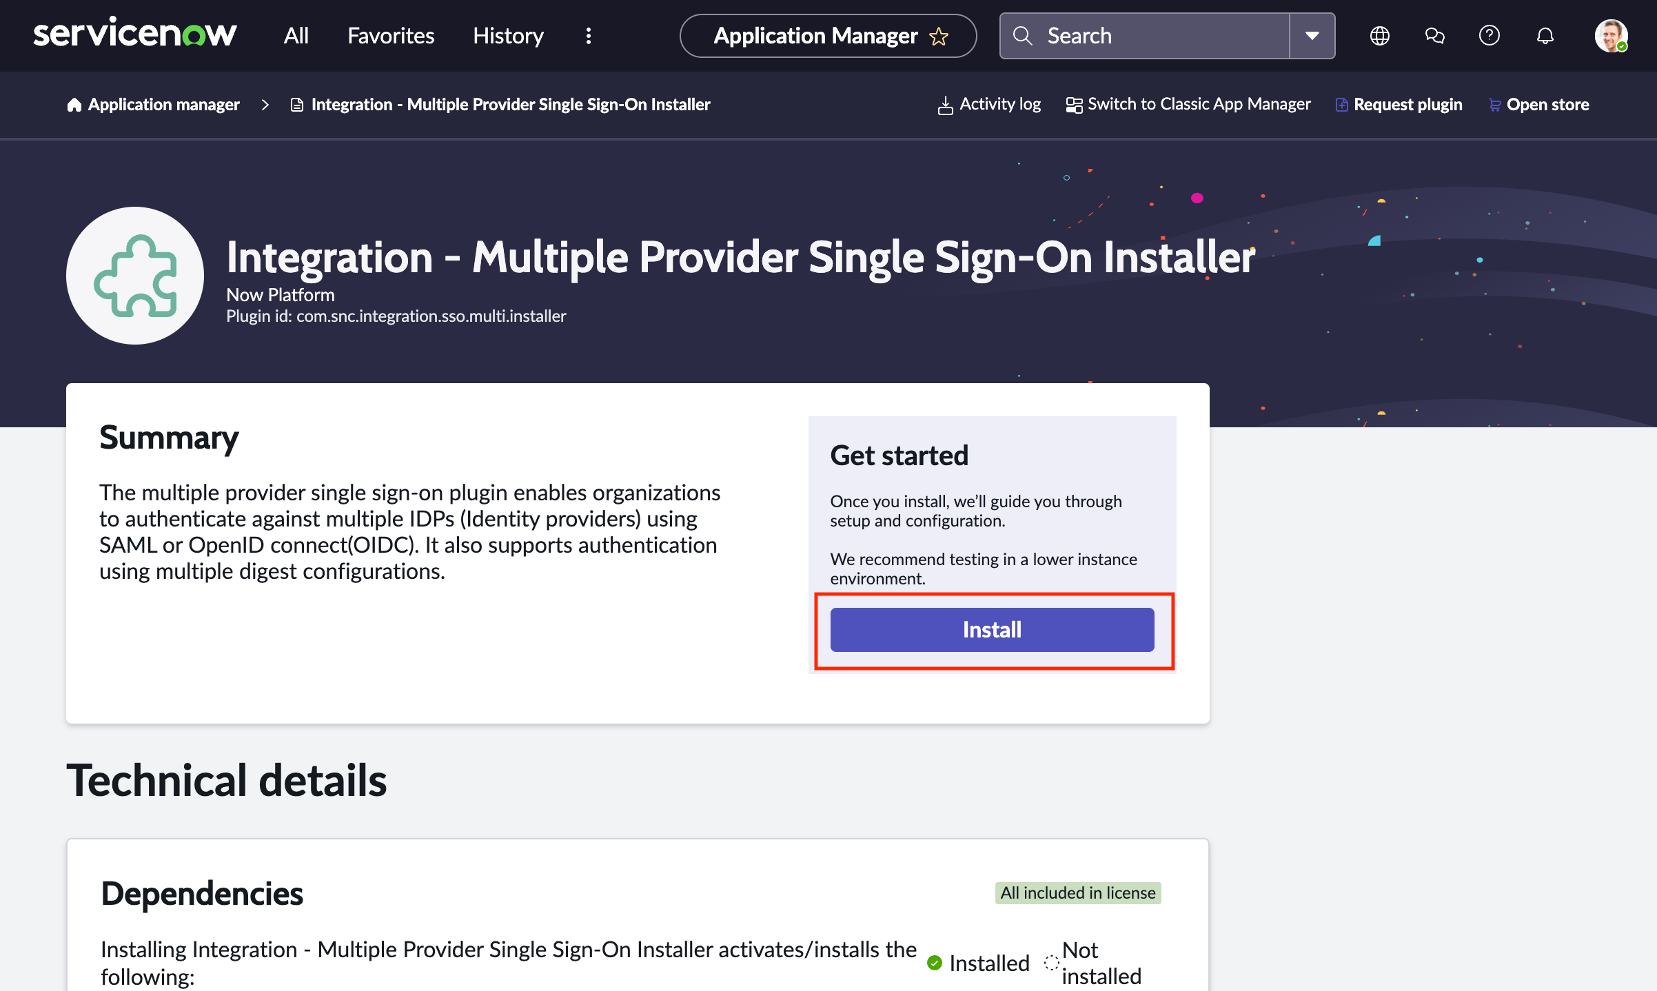Viewport: 1657px width, 991px height.
Task: Select the Favorites tab
Action: coord(390,36)
